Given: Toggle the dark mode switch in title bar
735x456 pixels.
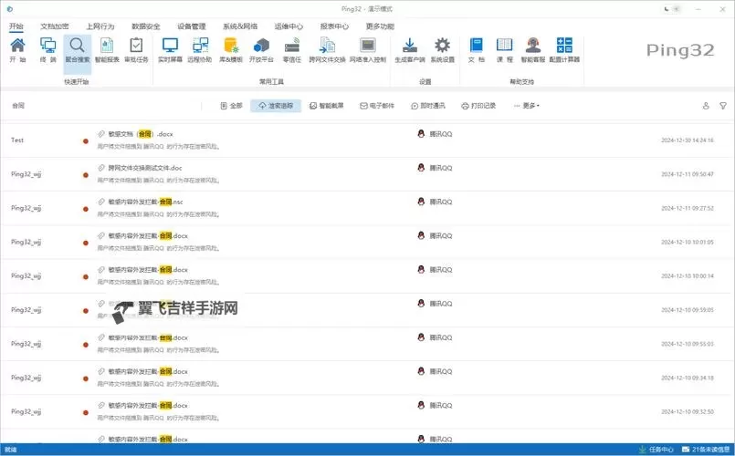Looking at the screenshot, I should pyautogui.click(x=672, y=9).
